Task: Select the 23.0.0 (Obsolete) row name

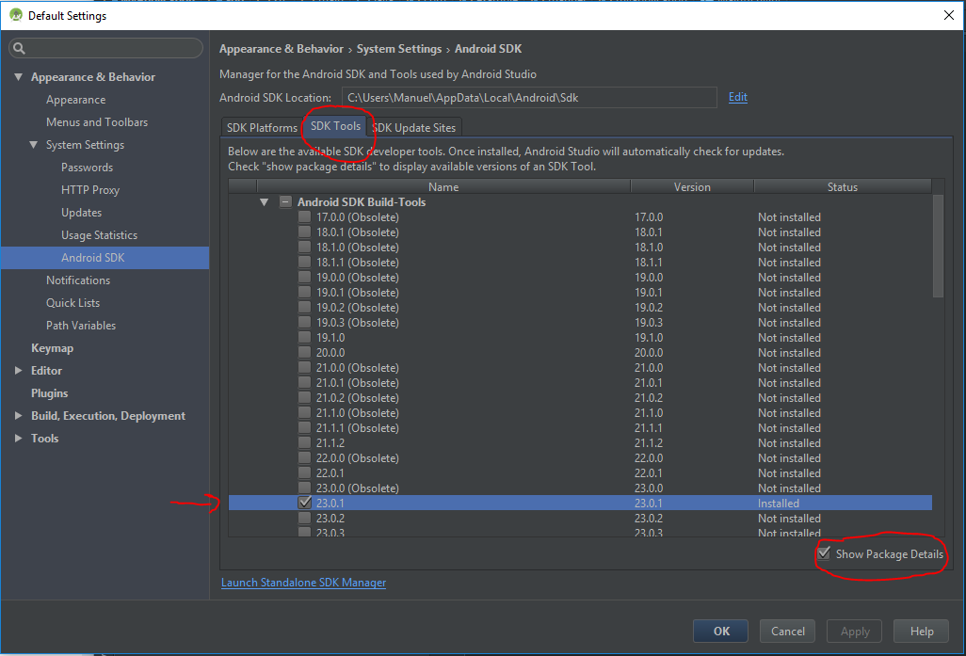Action: 358,488
